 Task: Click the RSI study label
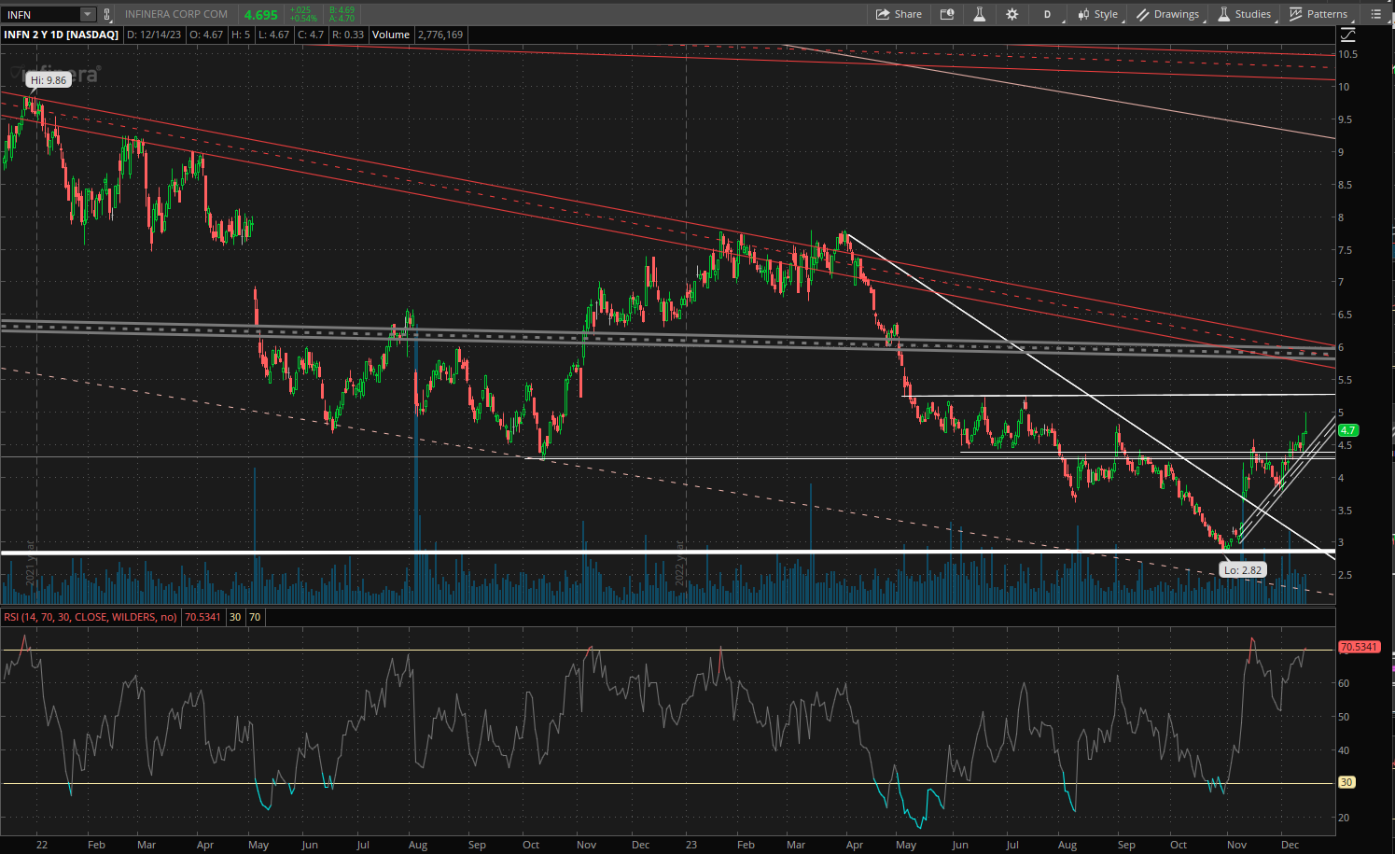point(91,617)
